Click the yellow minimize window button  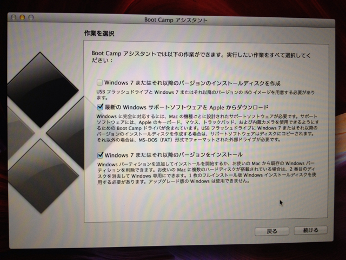pos(22,17)
